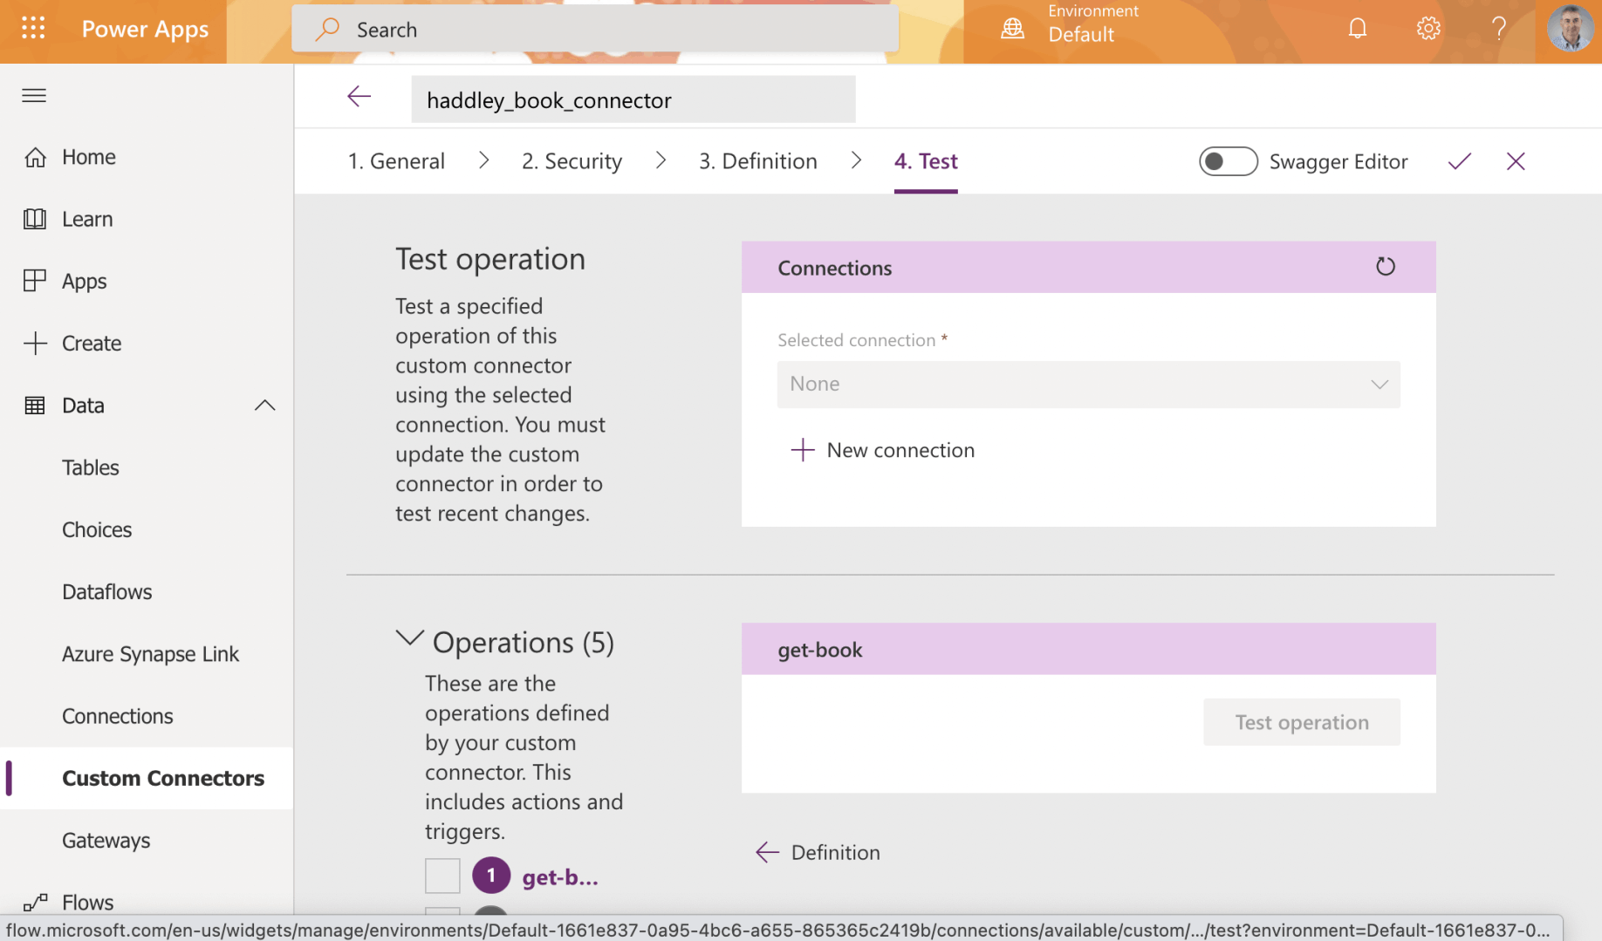This screenshot has width=1602, height=941.
Task: Open the environment picker globe icon
Action: tap(1012, 29)
